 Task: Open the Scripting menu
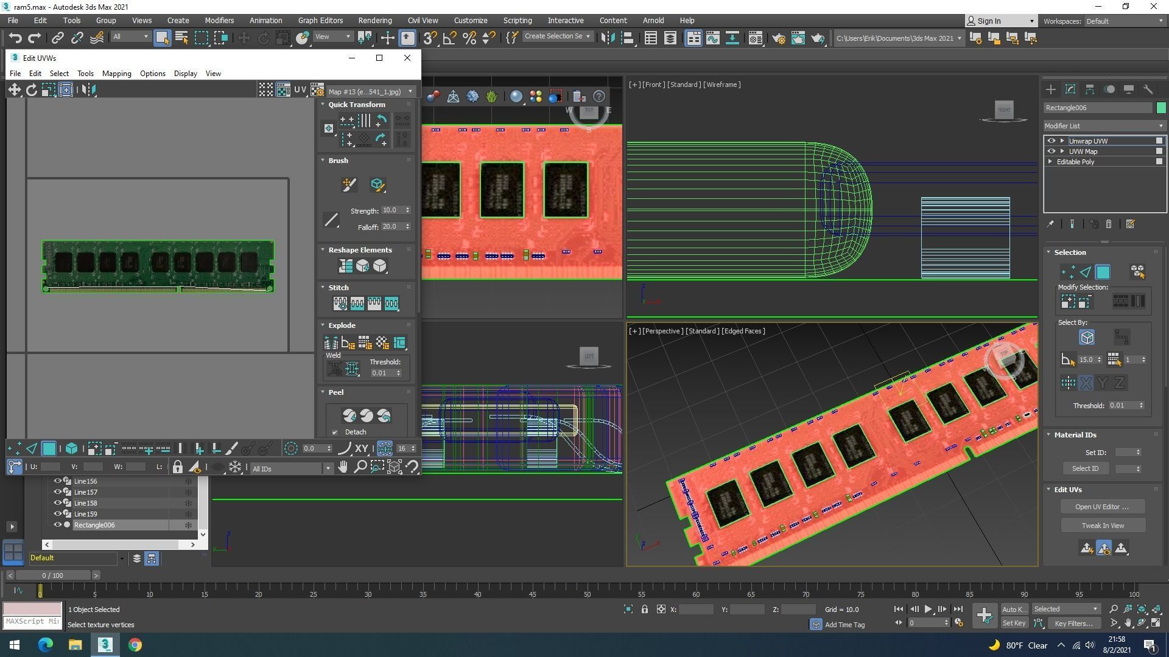point(518,20)
